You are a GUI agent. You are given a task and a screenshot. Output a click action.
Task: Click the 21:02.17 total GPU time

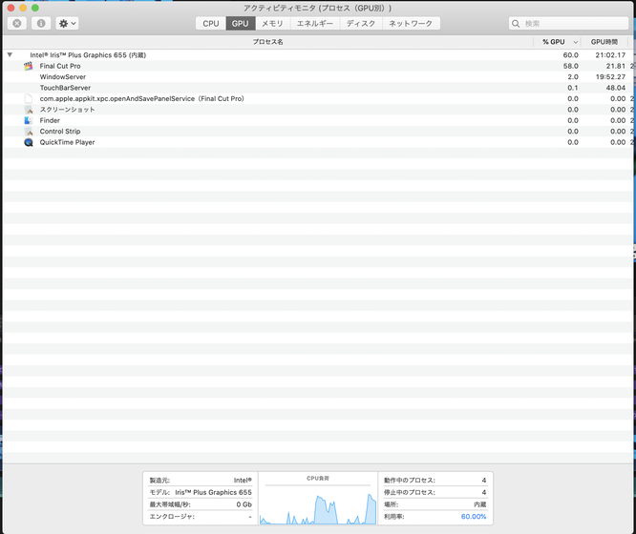coord(610,54)
